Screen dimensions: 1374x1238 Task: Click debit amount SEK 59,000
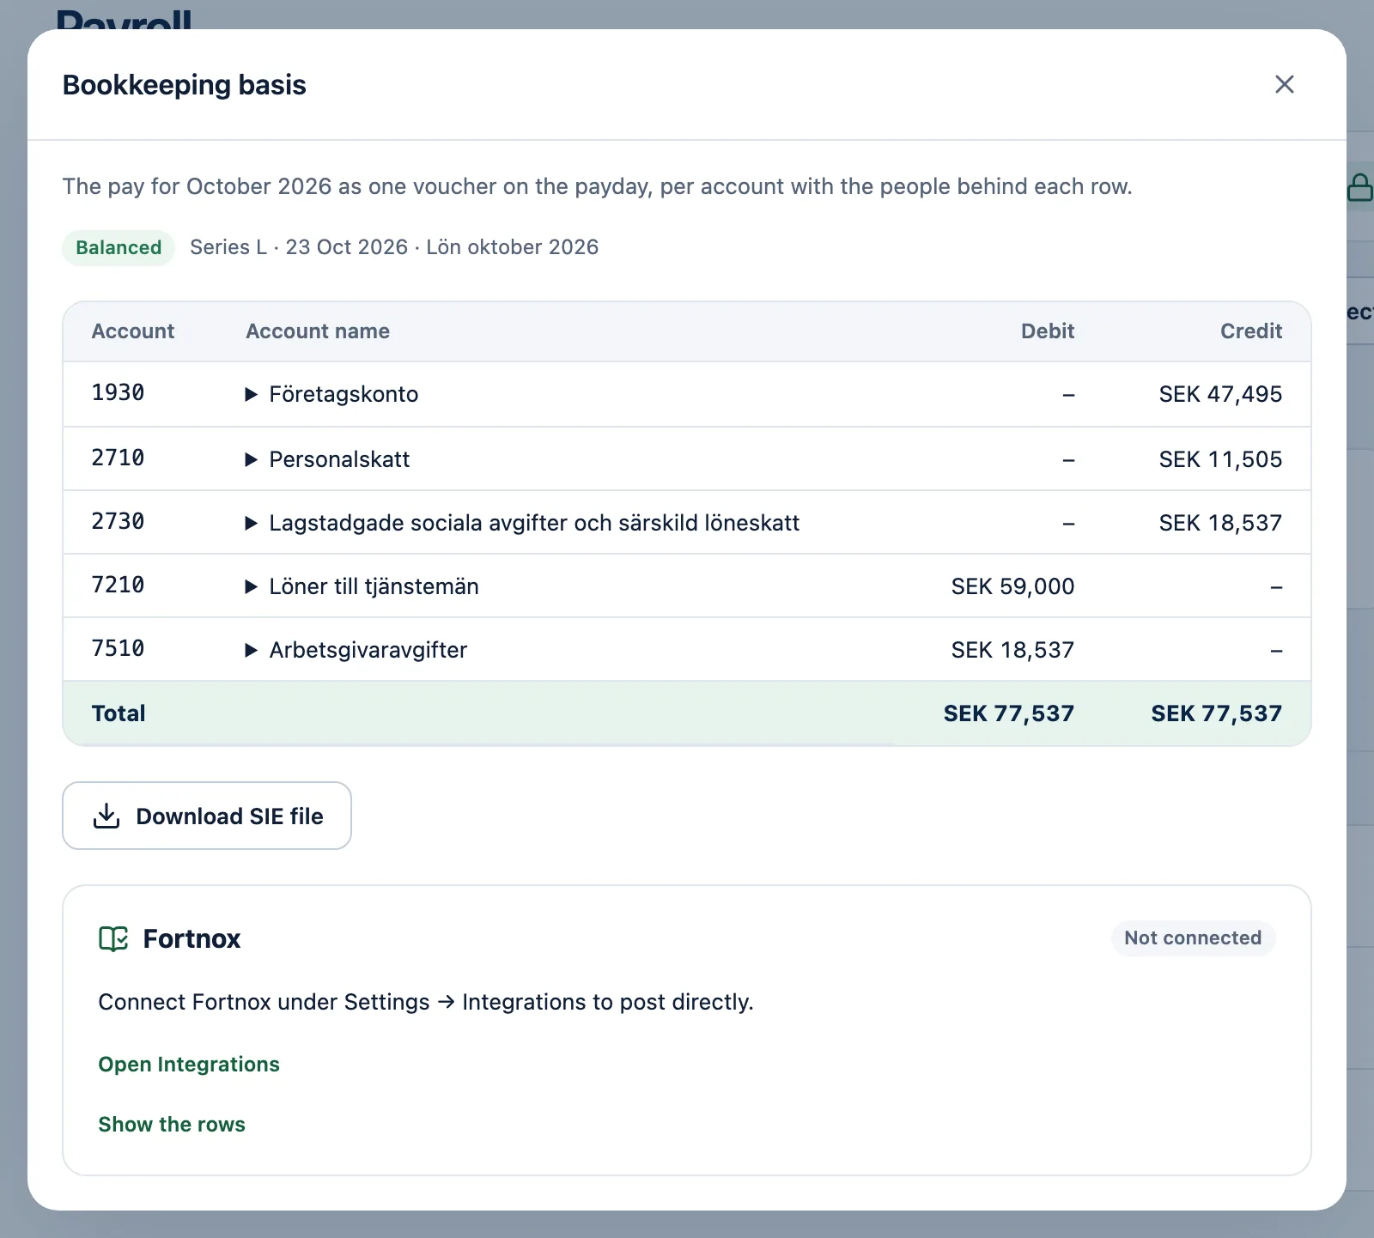pyautogui.click(x=1012, y=586)
